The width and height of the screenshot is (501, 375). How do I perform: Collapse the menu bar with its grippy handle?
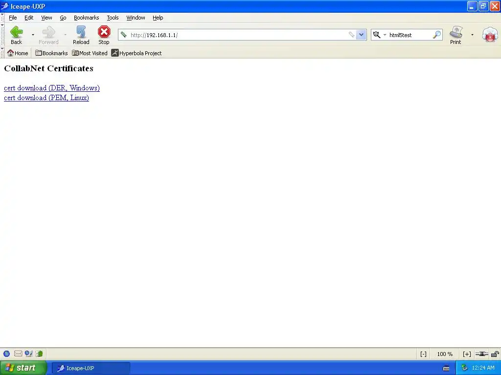(2, 18)
